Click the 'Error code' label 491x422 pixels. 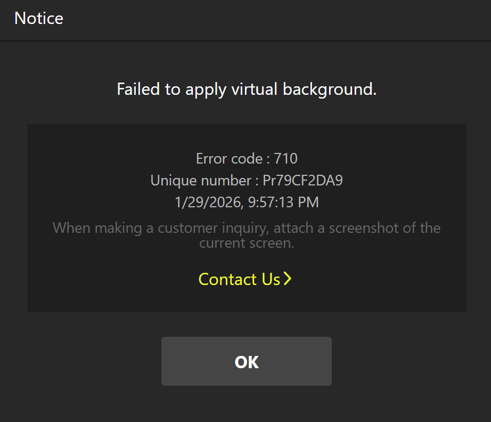point(229,159)
